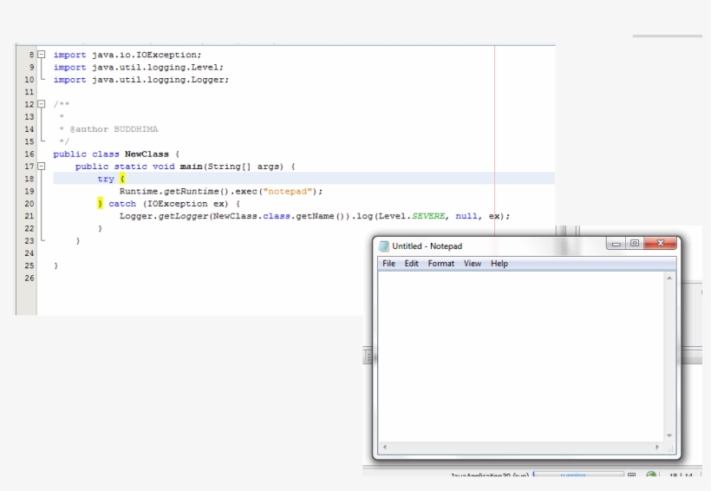Collapse the Javadoc comment fold at line 12
Screen dimensions: 711x491
pyautogui.click(x=42, y=104)
